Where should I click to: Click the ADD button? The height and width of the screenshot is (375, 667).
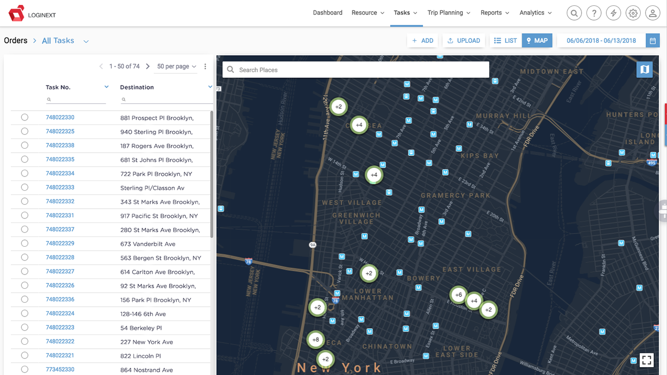click(422, 40)
